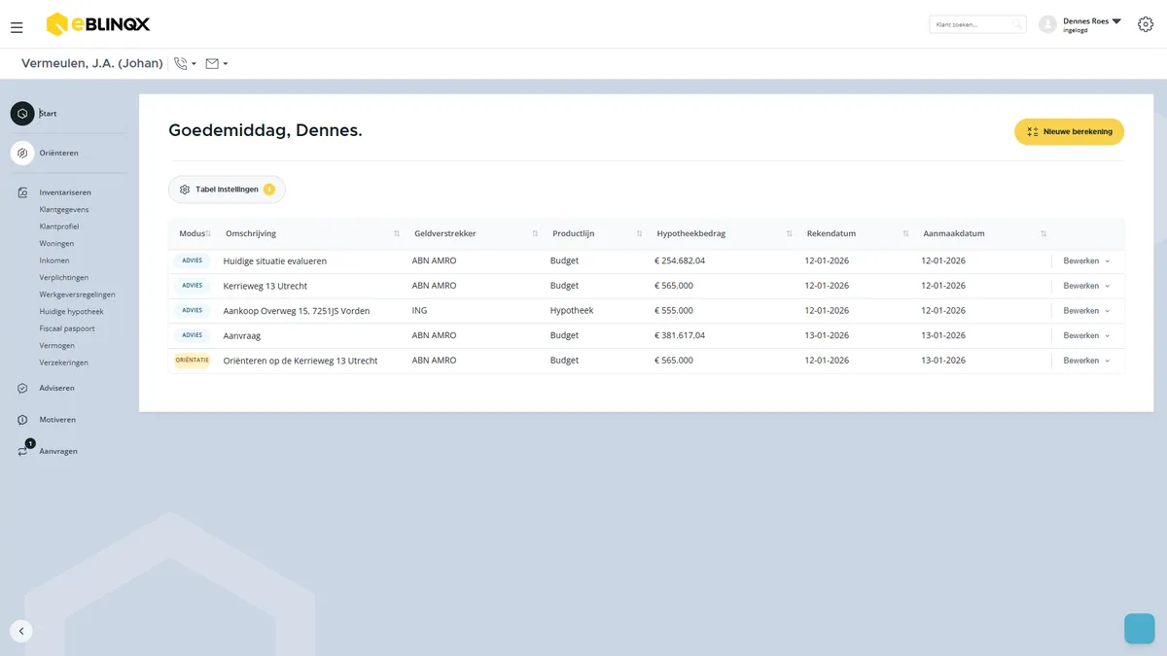This screenshot has height=656, width=1167.
Task: Click the Start sidebar icon
Action: [22, 114]
